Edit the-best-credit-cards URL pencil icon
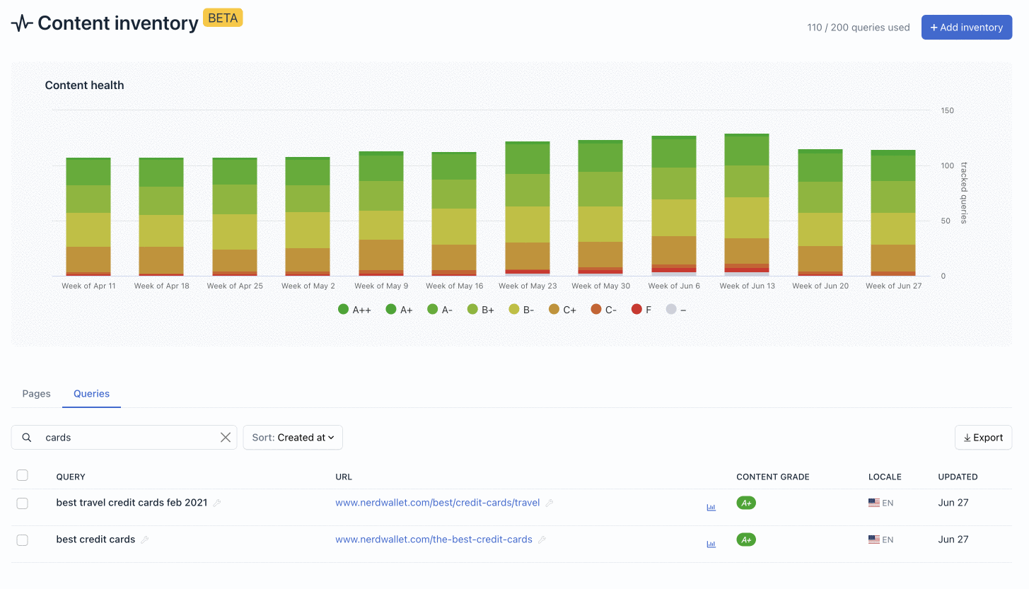The image size is (1029, 589). pyautogui.click(x=542, y=540)
